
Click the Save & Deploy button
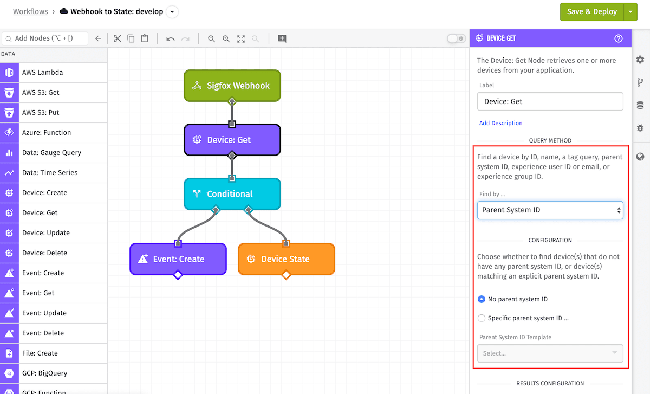click(x=592, y=11)
